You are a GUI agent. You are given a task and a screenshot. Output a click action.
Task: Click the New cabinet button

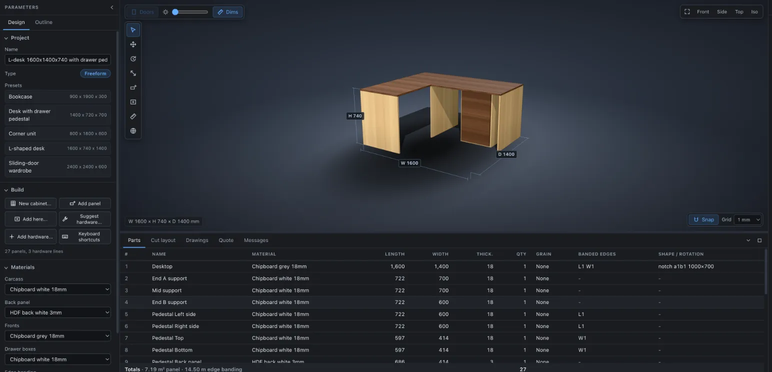coord(30,203)
